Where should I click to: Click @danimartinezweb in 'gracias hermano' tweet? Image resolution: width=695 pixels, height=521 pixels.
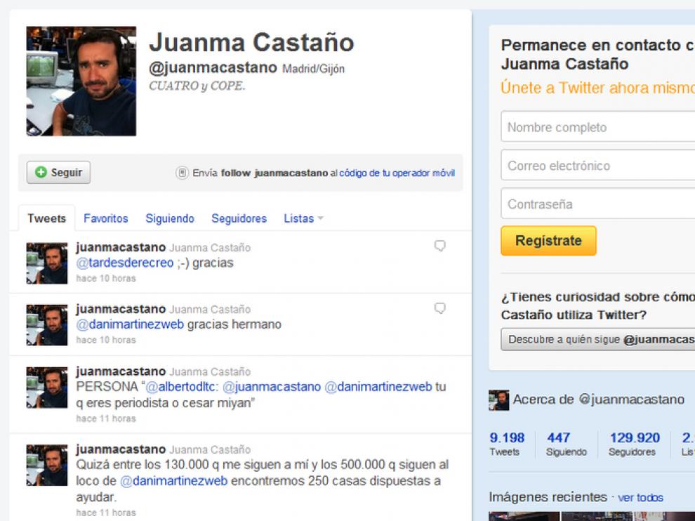[130, 324]
